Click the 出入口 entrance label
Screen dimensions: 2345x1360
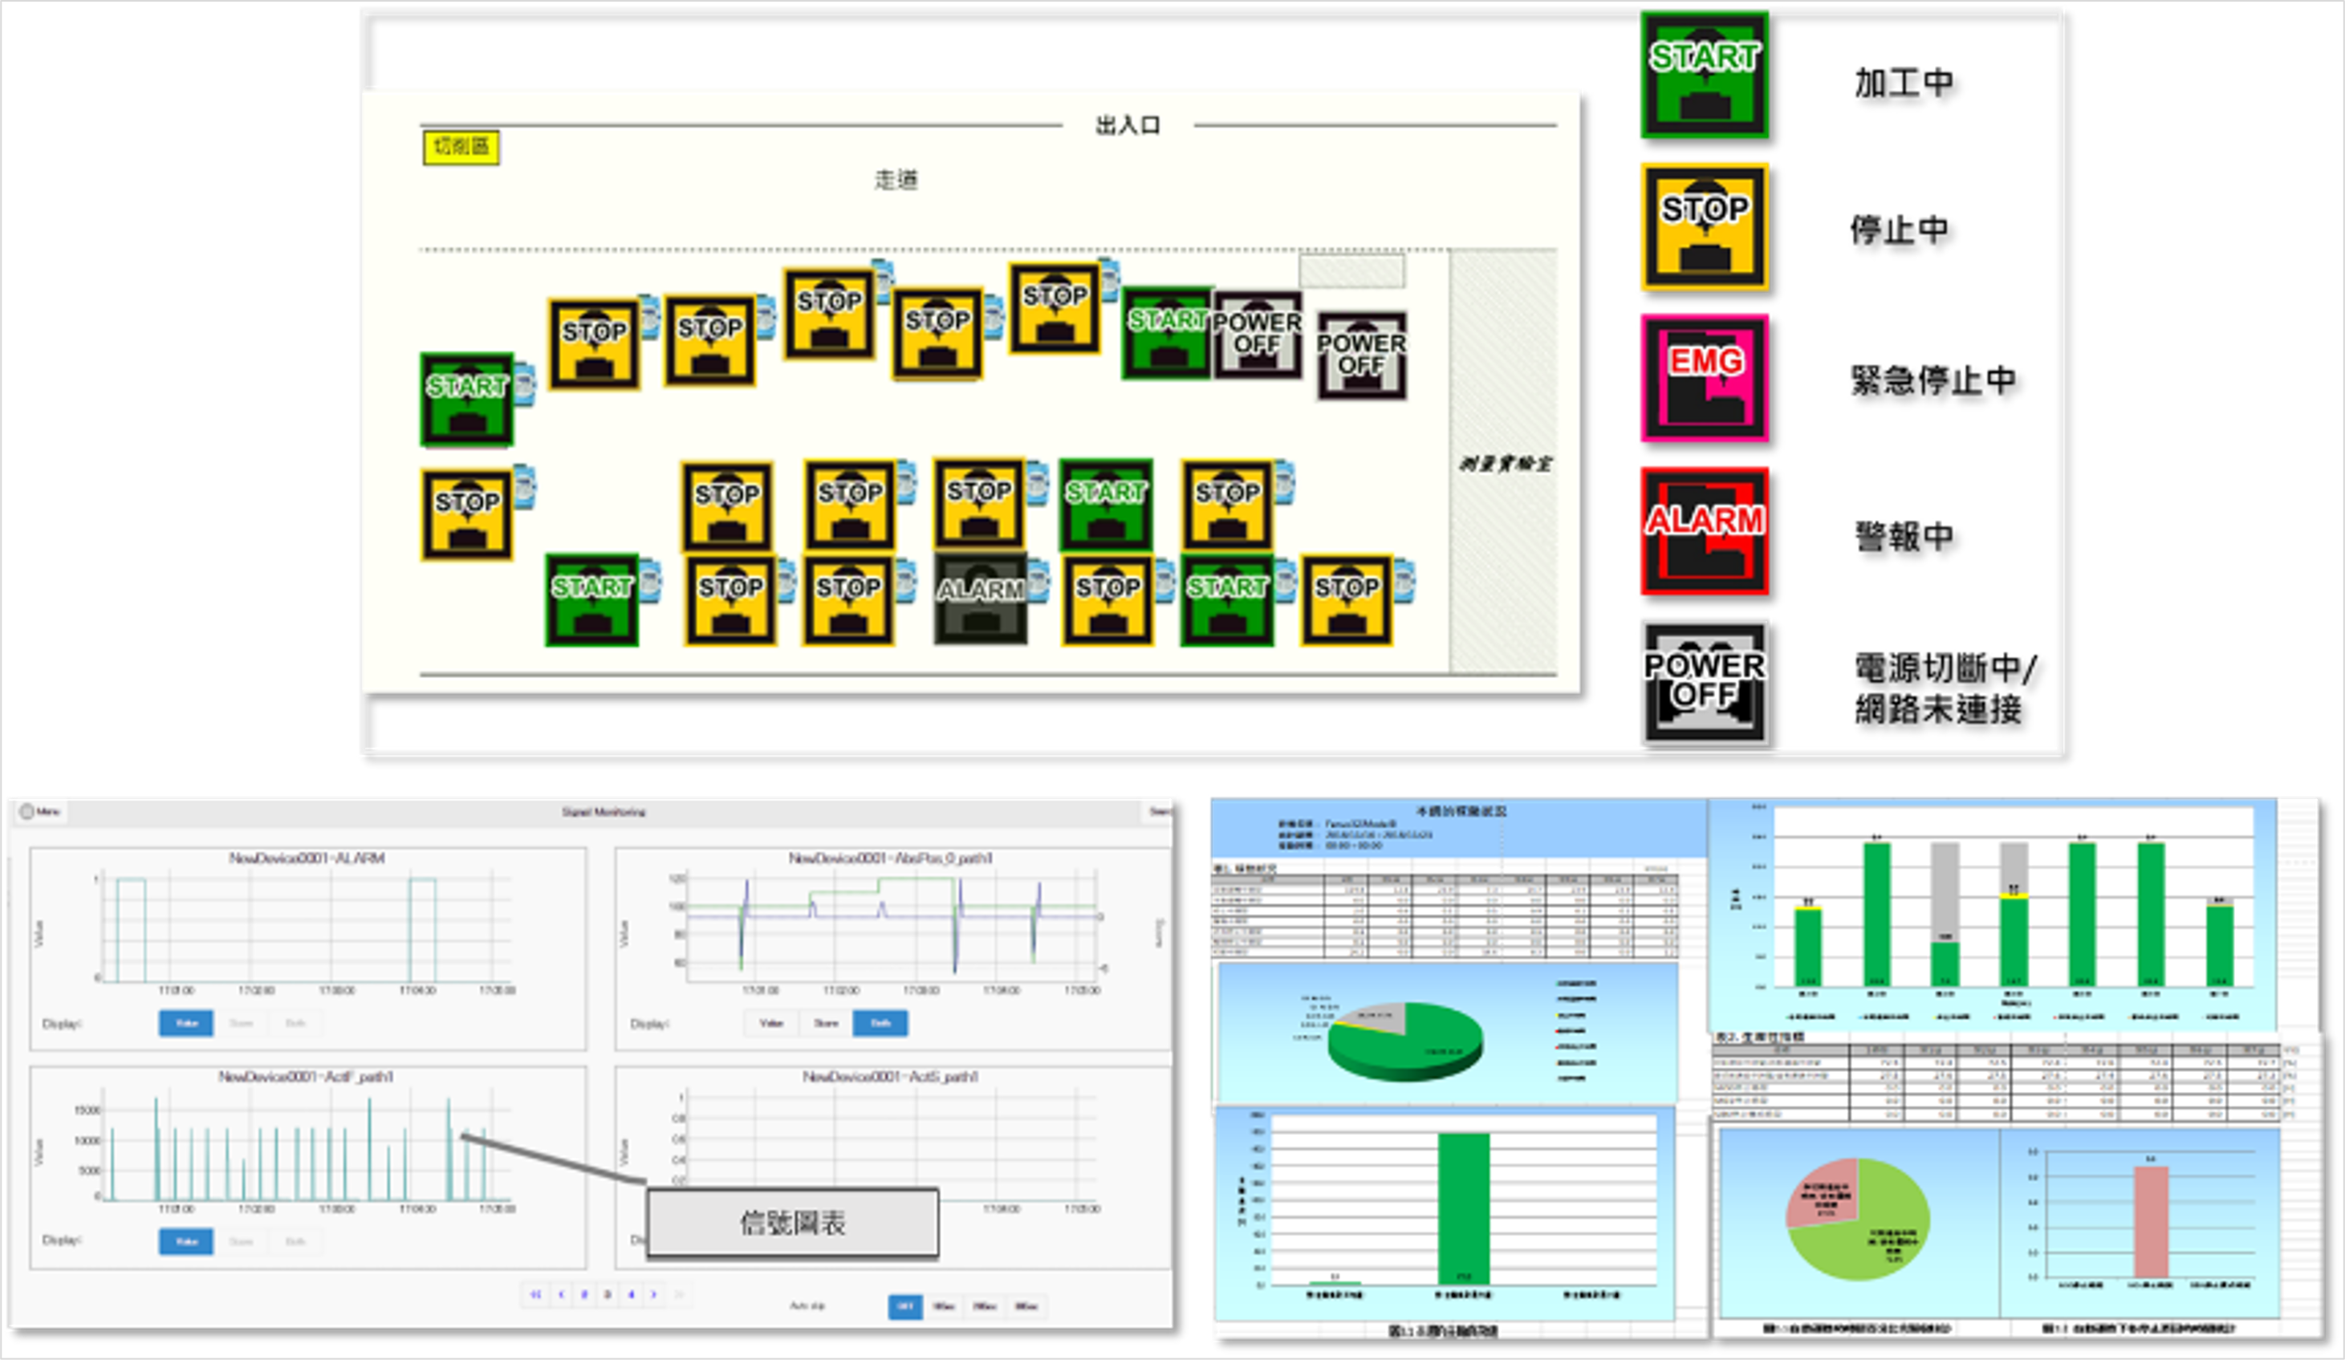[x=1128, y=124]
